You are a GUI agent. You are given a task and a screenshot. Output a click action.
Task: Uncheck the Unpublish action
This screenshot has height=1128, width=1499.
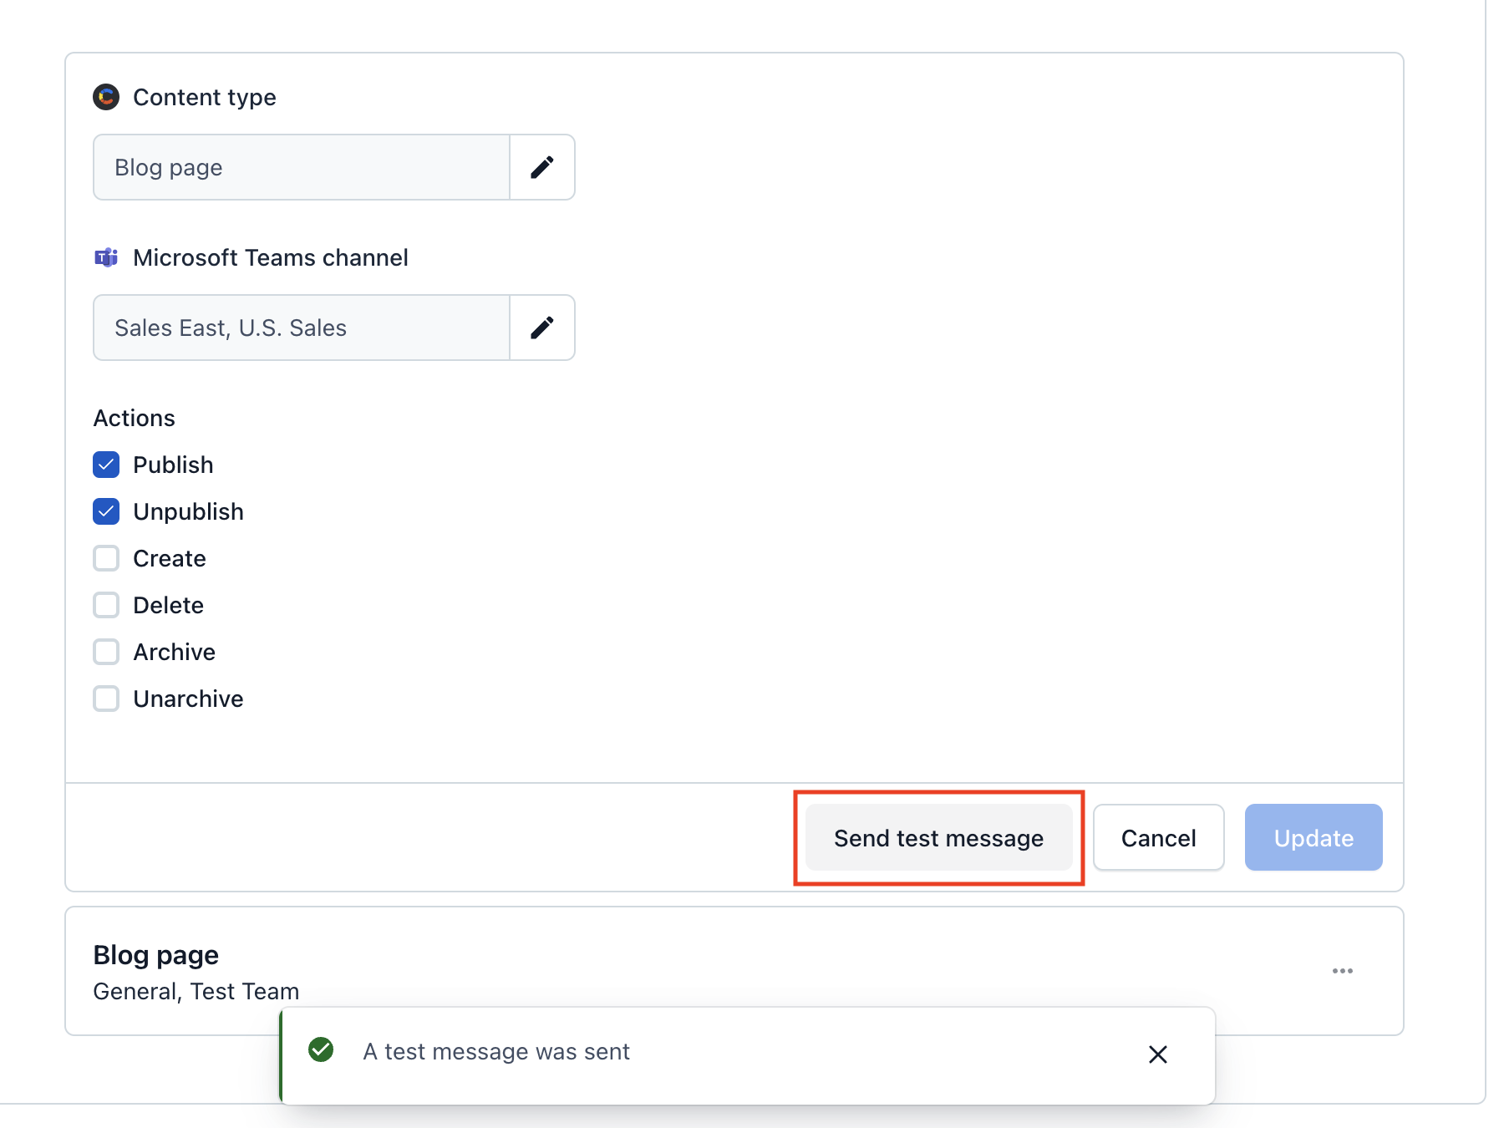[106, 511]
